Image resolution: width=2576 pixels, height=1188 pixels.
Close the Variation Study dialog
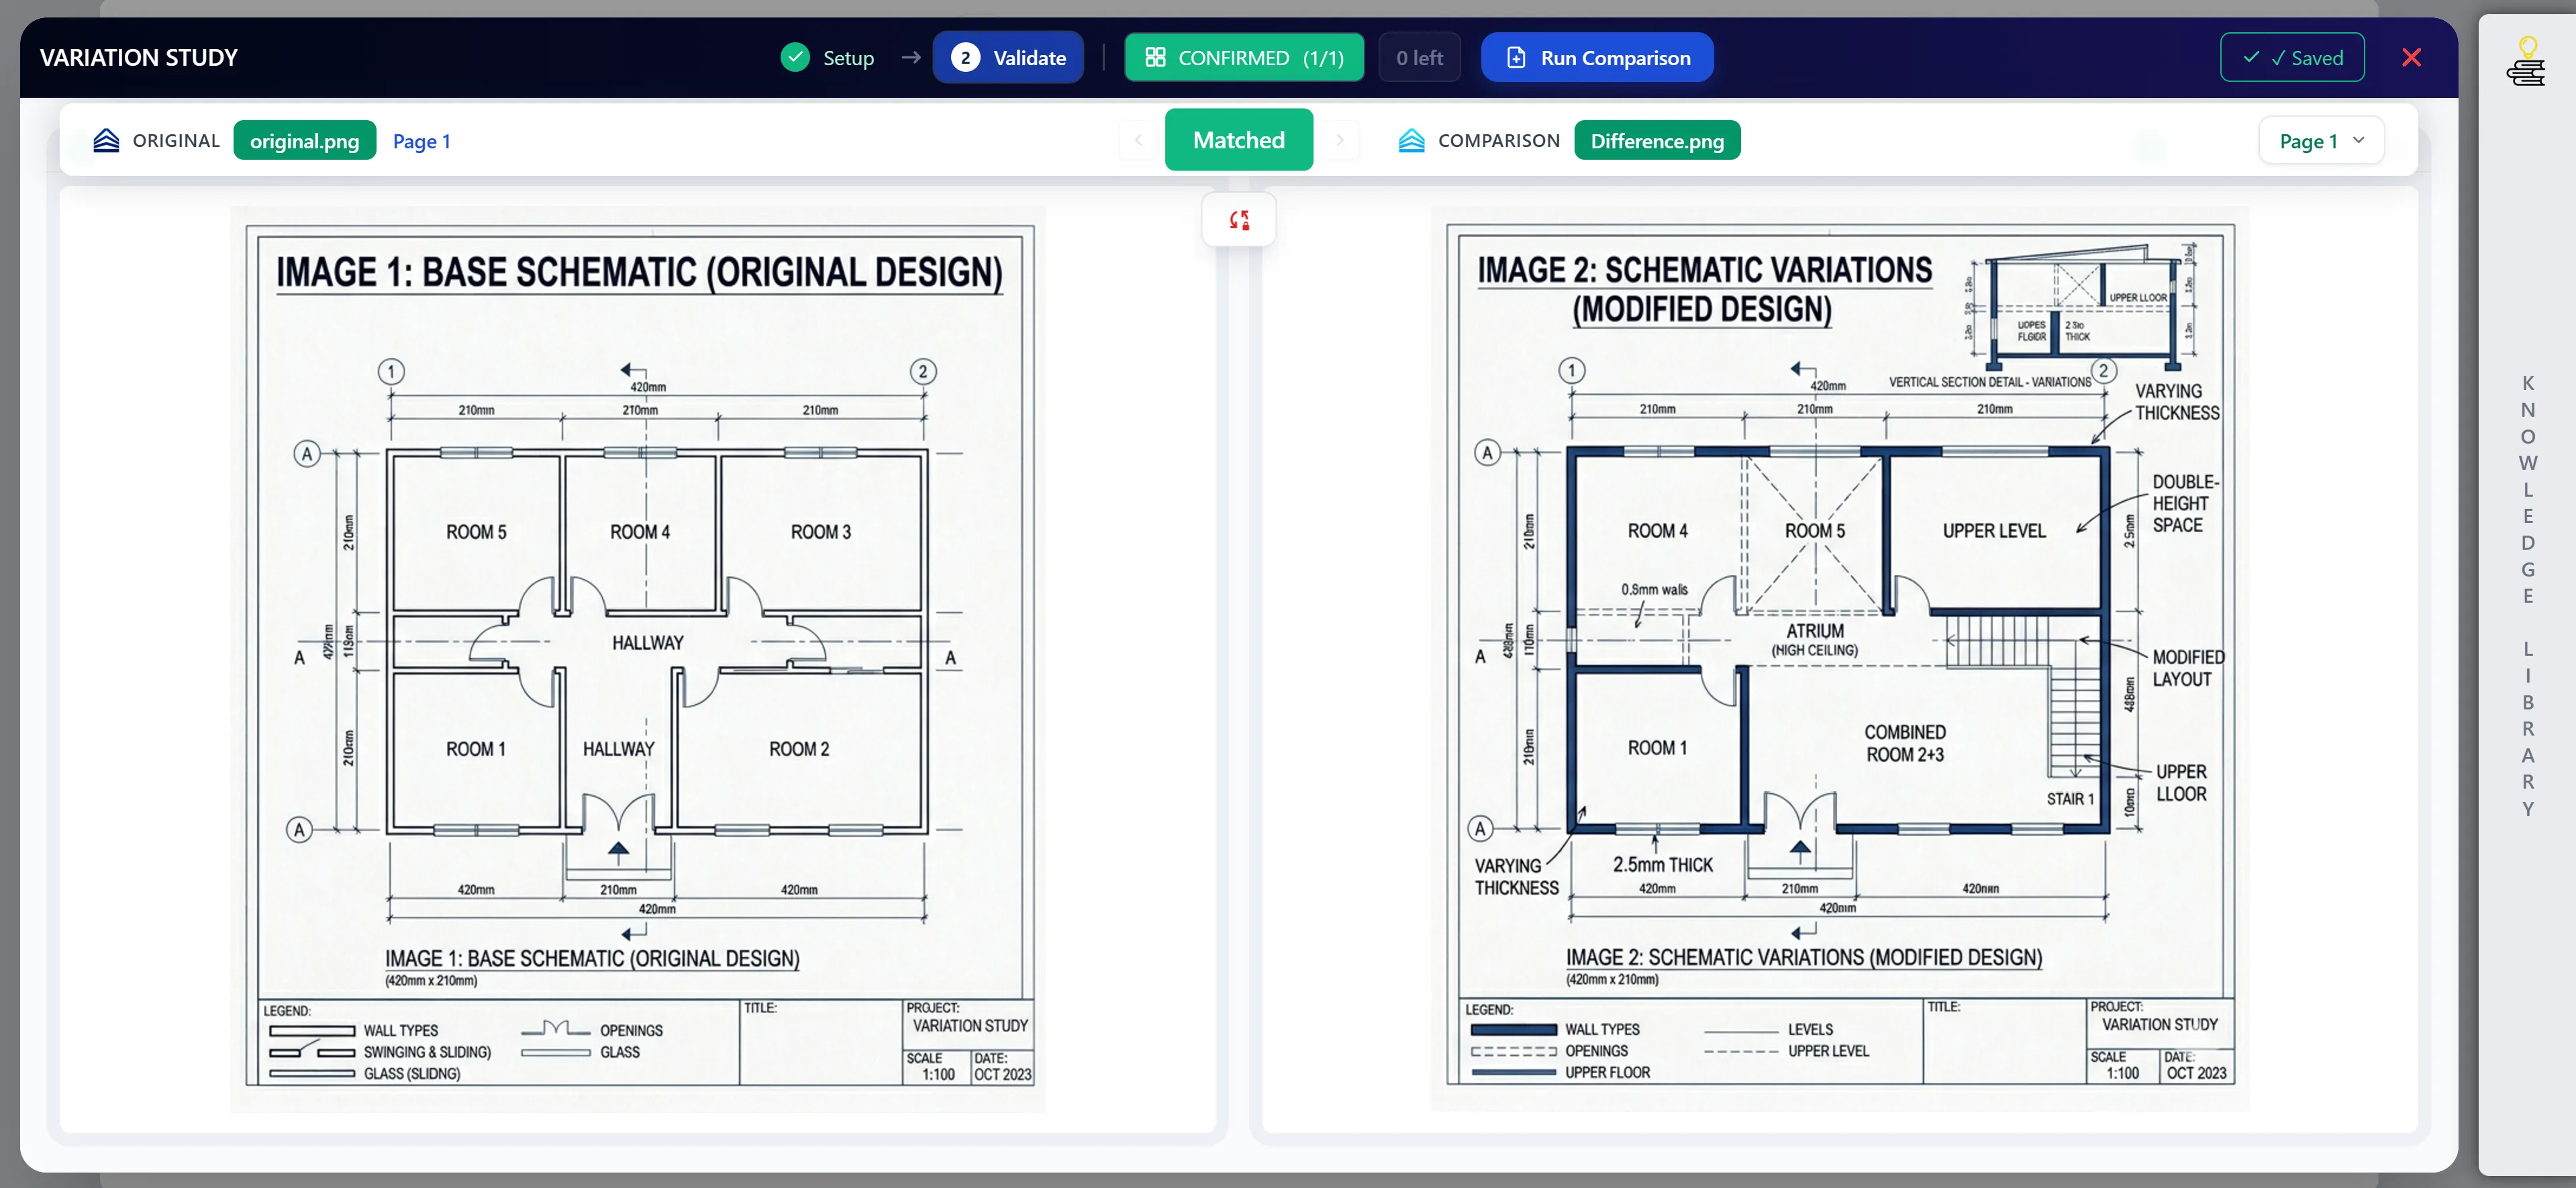point(2411,57)
